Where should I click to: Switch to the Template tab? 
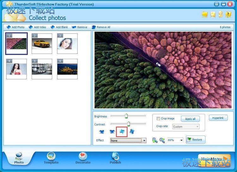point(51,158)
